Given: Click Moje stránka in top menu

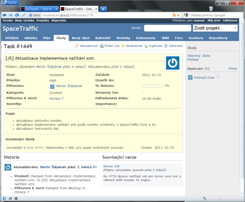Looking at the screenshot, I should [x=24, y=20].
